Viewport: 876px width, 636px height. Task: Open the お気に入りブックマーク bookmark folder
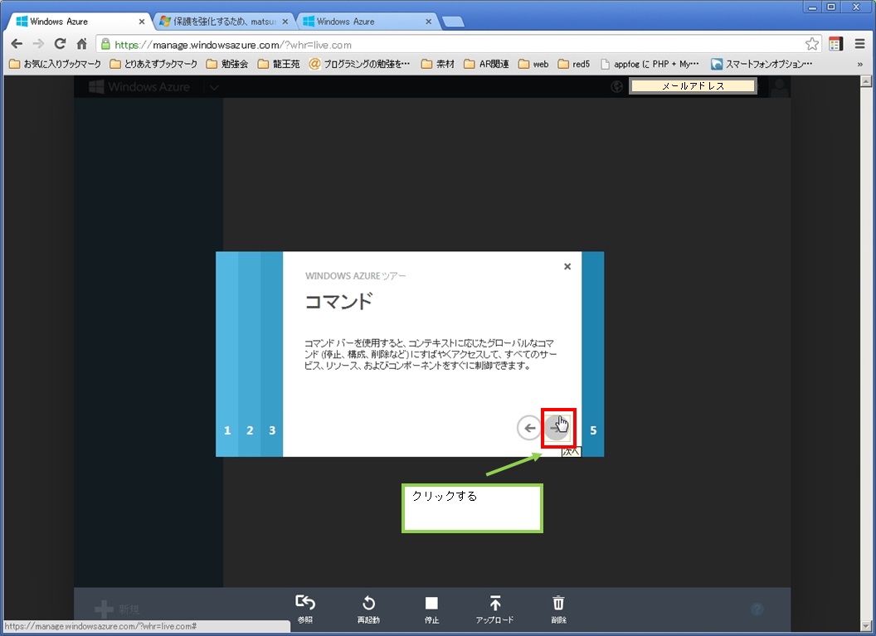pos(56,64)
